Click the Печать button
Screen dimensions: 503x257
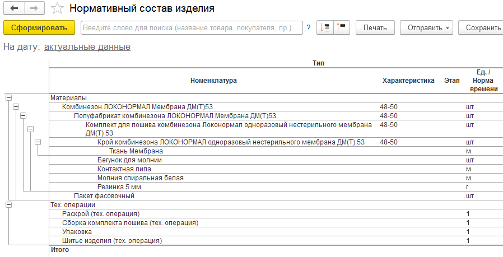(375, 27)
